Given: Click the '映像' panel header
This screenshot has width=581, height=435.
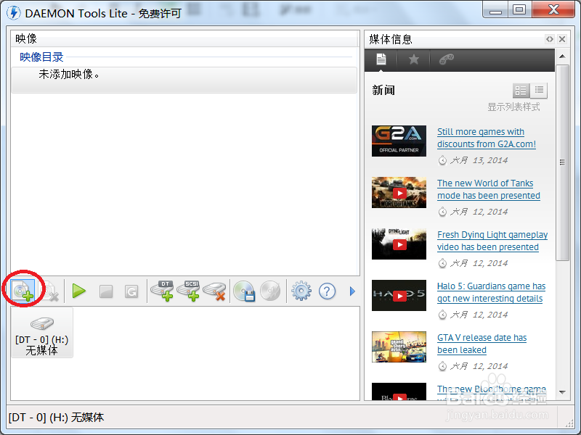Looking at the screenshot, I should (185, 38).
